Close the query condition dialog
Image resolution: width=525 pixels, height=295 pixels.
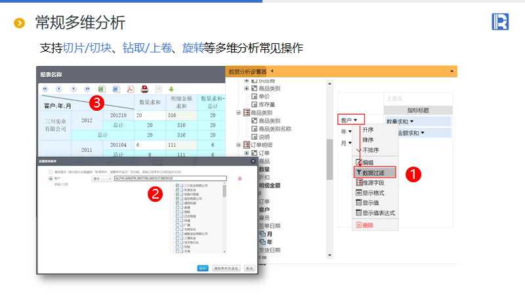coord(253,161)
